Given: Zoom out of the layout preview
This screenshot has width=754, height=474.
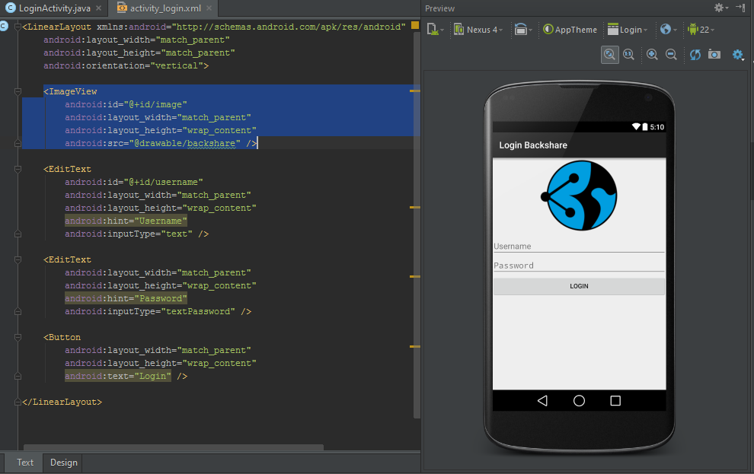Looking at the screenshot, I should (671, 54).
